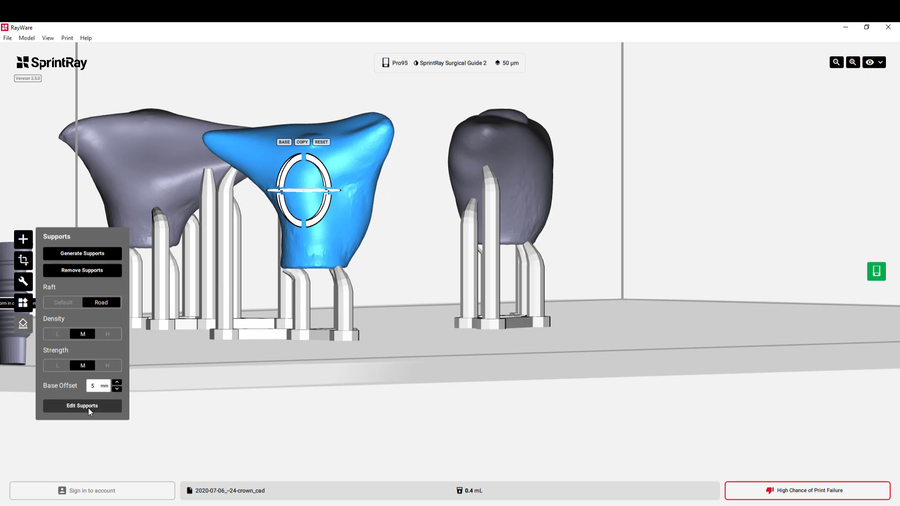Click the Base Offset value field
Image resolution: width=900 pixels, height=506 pixels.
click(x=98, y=386)
